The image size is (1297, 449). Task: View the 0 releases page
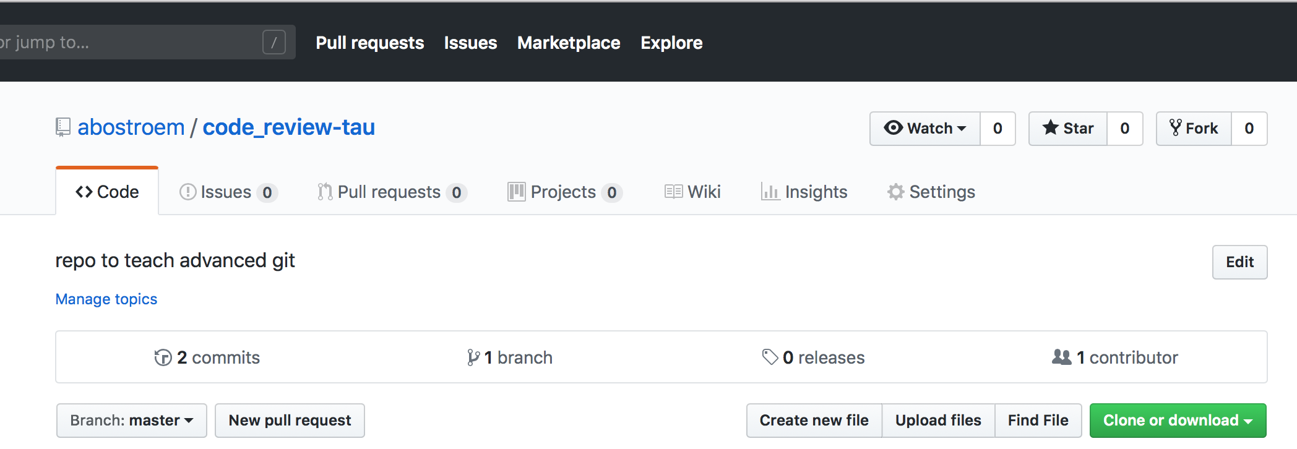[813, 357]
